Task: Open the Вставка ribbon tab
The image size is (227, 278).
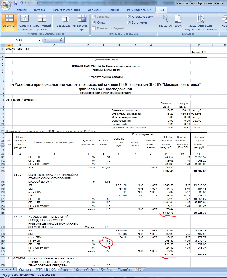Action: click(39, 10)
